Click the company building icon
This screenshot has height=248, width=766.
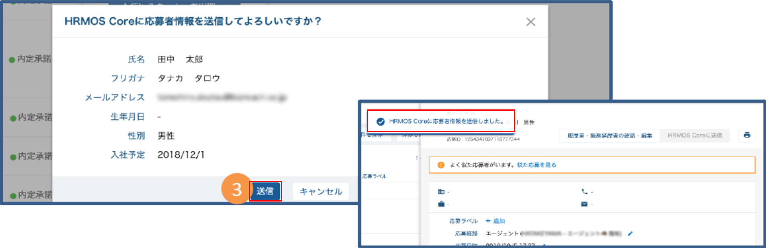(x=441, y=192)
